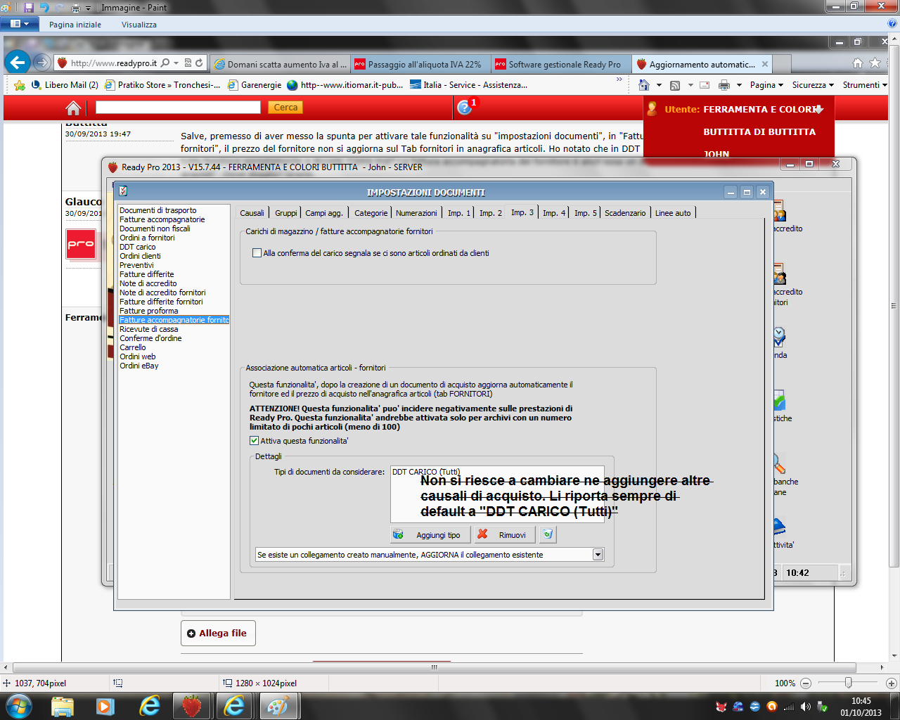Click the site home icon on red bar
The image size is (900, 720).
coord(73,108)
